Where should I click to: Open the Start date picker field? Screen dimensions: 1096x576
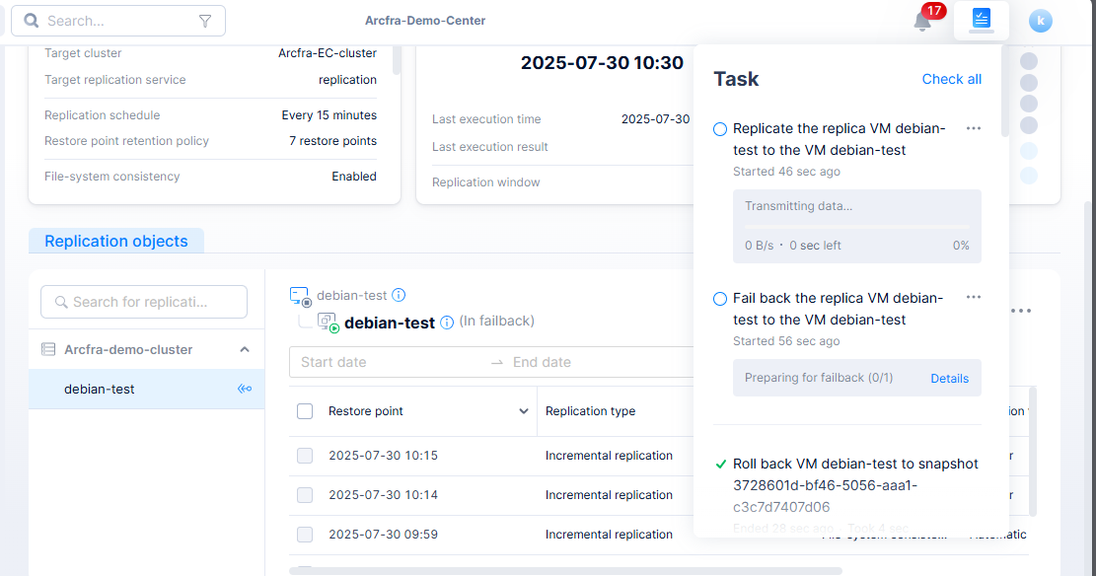385,362
